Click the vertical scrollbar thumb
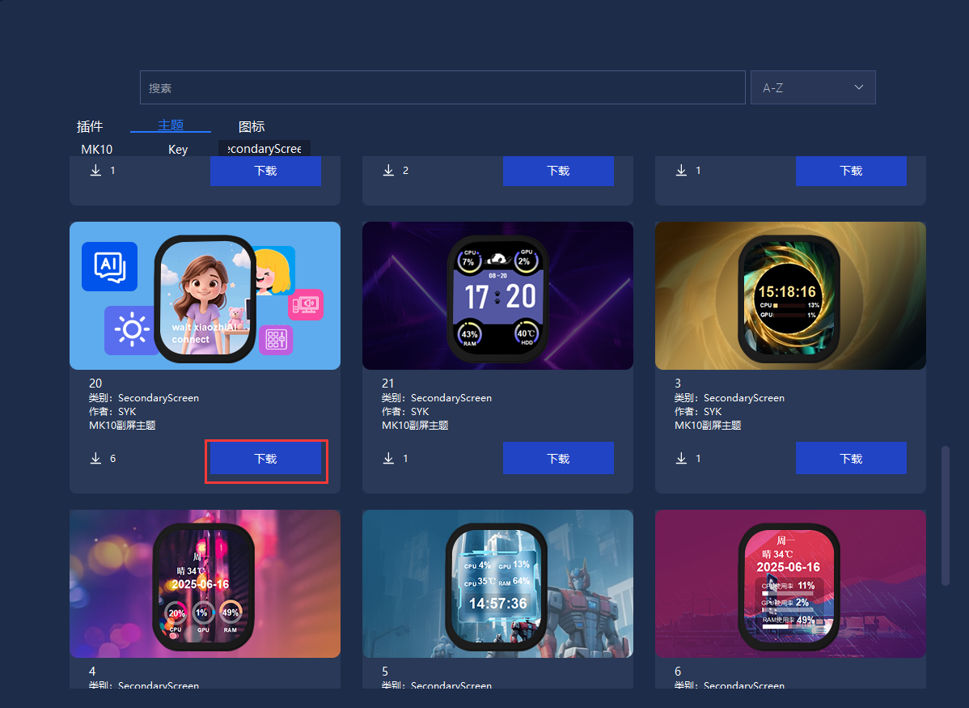The width and height of the screenshot is (969, 708). [x=945, y=515]
